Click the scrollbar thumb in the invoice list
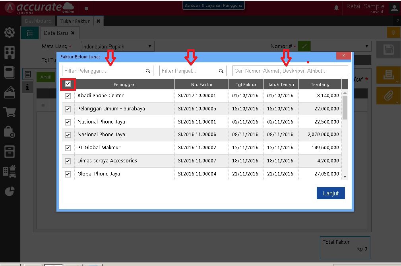The image size is (401, 266). pyautogui.click(x=345, y=108)
